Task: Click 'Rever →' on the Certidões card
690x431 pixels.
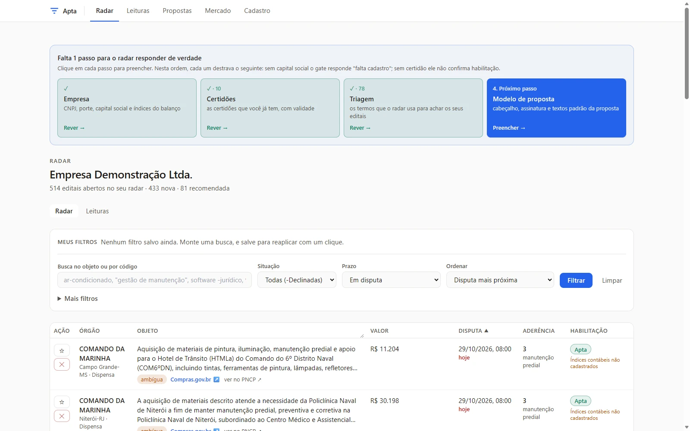Action: [217, 128]
